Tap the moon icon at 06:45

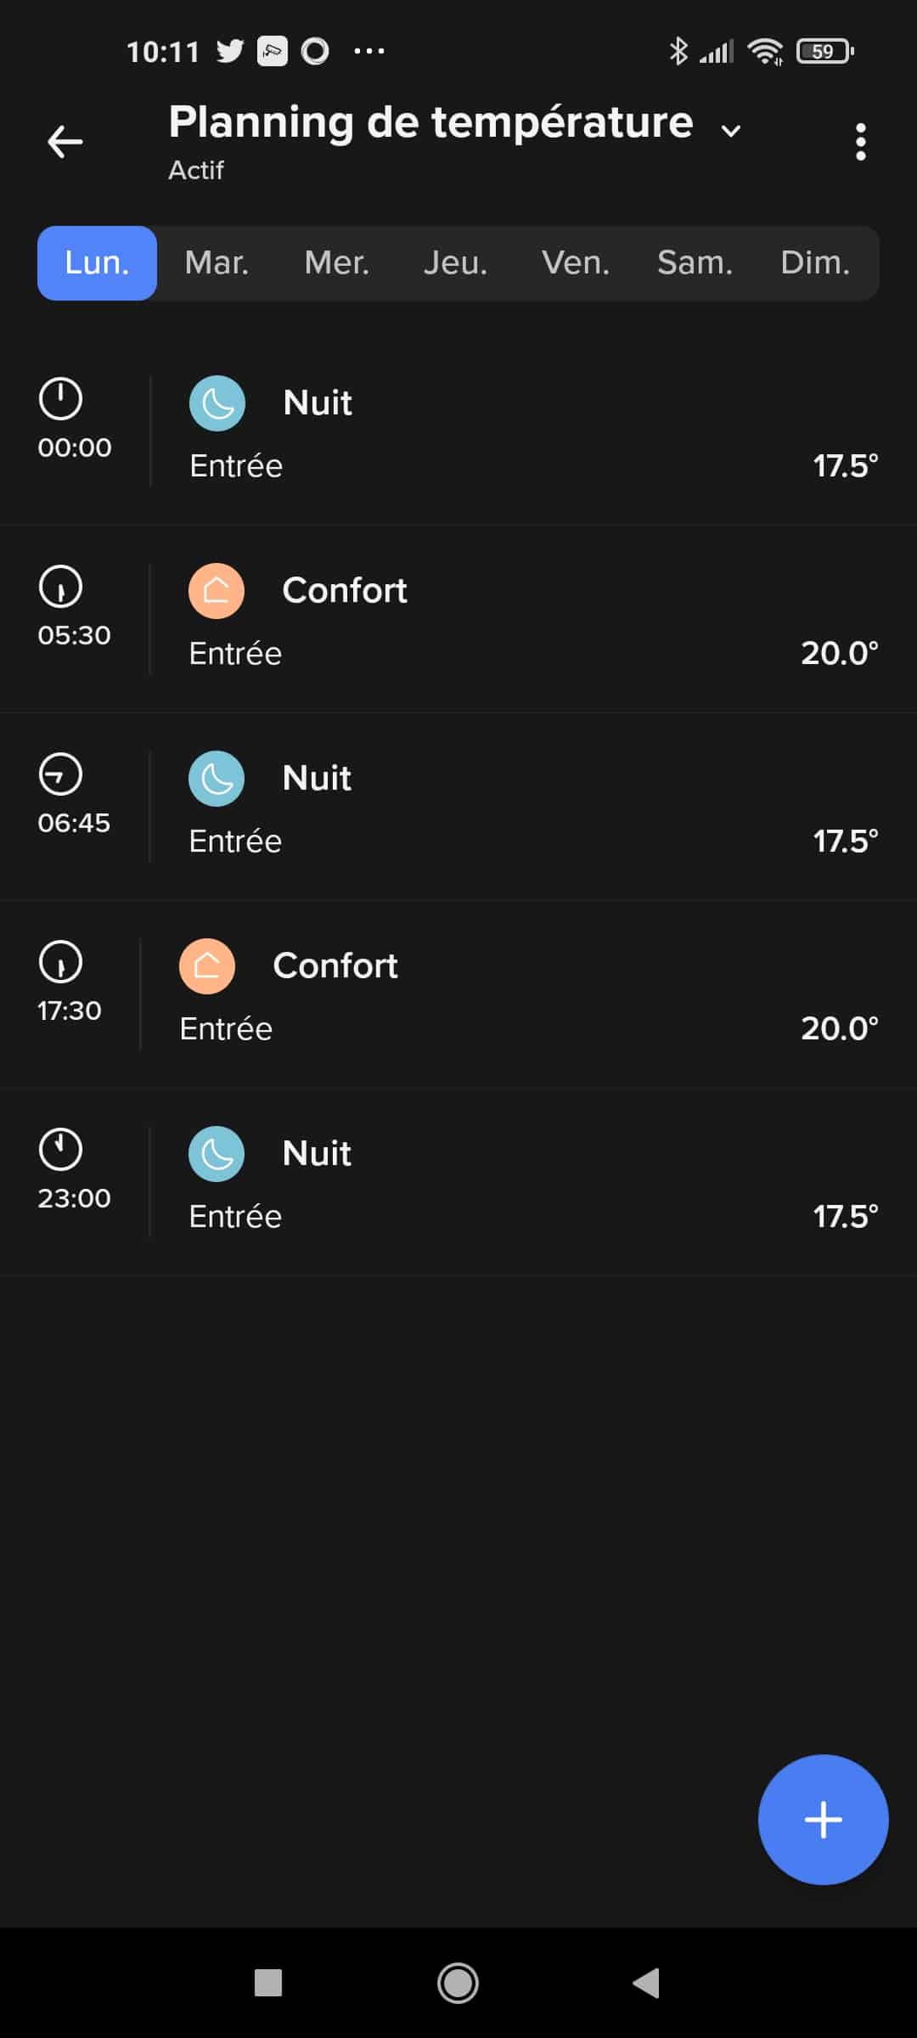217,779
